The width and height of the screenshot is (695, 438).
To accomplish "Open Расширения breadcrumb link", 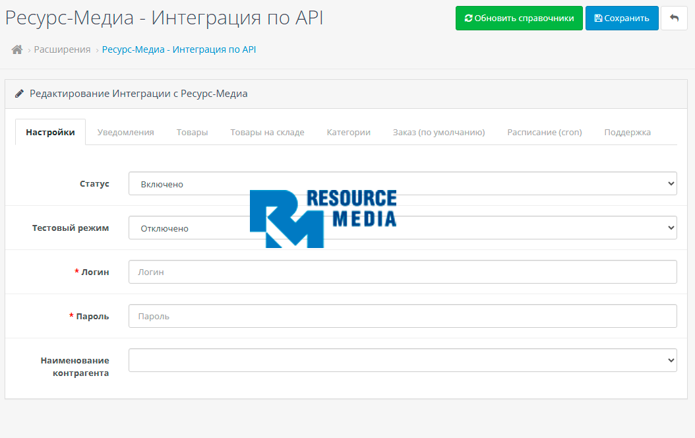I will pos(62,49).
